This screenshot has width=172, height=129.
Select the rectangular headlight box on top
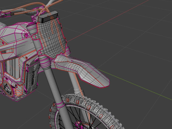[x=48, y=17]
